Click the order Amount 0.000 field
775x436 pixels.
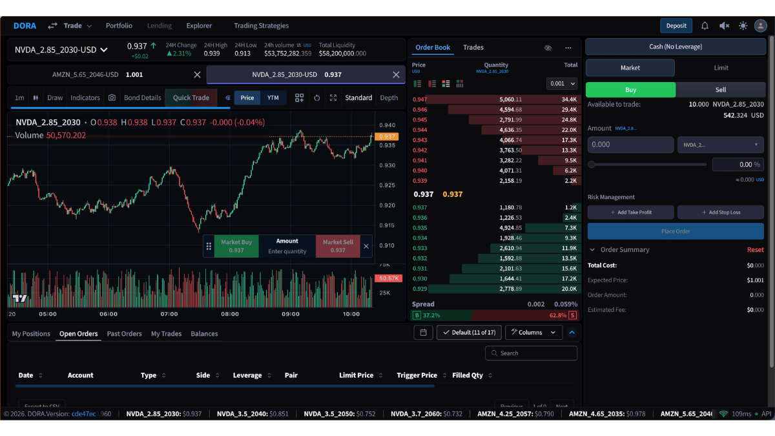pyautogui.click(x=630, y=145)
